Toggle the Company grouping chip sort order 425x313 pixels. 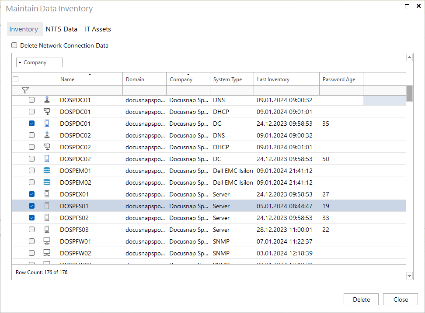39,62
